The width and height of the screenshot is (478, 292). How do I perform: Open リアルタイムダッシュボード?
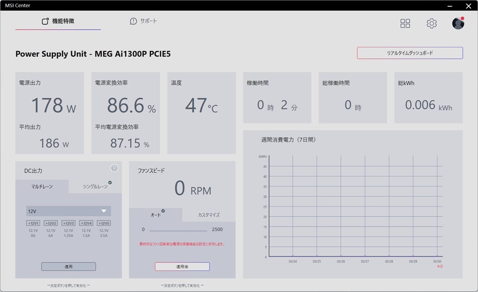click(410, 53)
